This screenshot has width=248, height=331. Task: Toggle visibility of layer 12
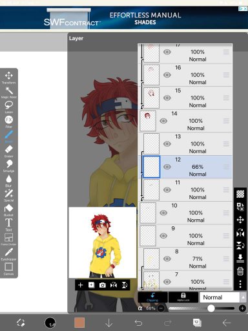167,167
